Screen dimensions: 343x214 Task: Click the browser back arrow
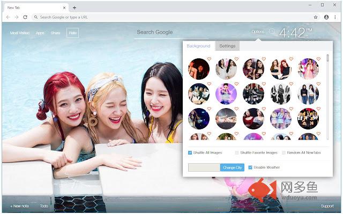(x=8, y=17)
